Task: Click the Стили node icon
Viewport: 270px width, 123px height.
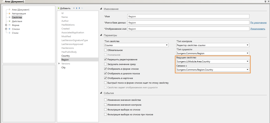Action: [9, 33]
